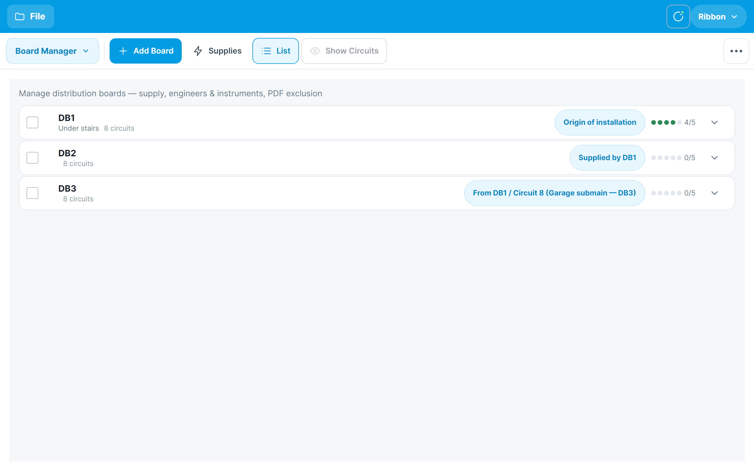
Task: Click DB1's 8 circuits label
Action: pos(119,128)
